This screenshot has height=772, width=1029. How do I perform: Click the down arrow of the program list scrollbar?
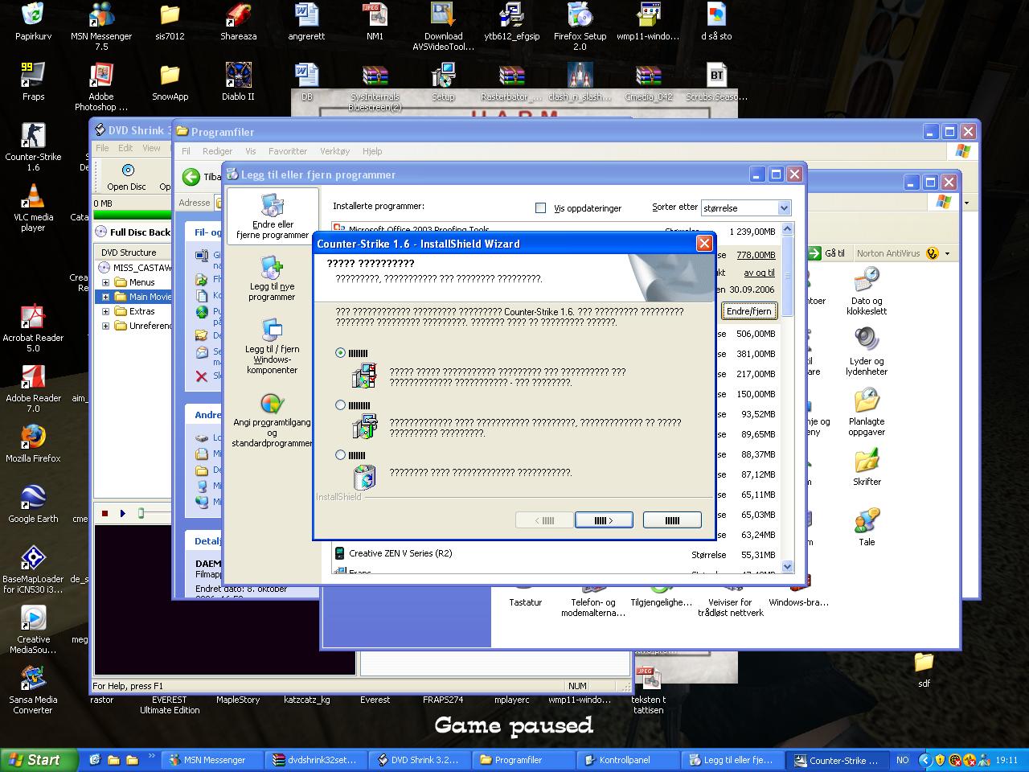coord(787,566)
